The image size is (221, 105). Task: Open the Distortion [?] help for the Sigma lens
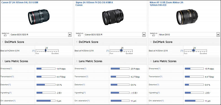click(x=84, y=85)
